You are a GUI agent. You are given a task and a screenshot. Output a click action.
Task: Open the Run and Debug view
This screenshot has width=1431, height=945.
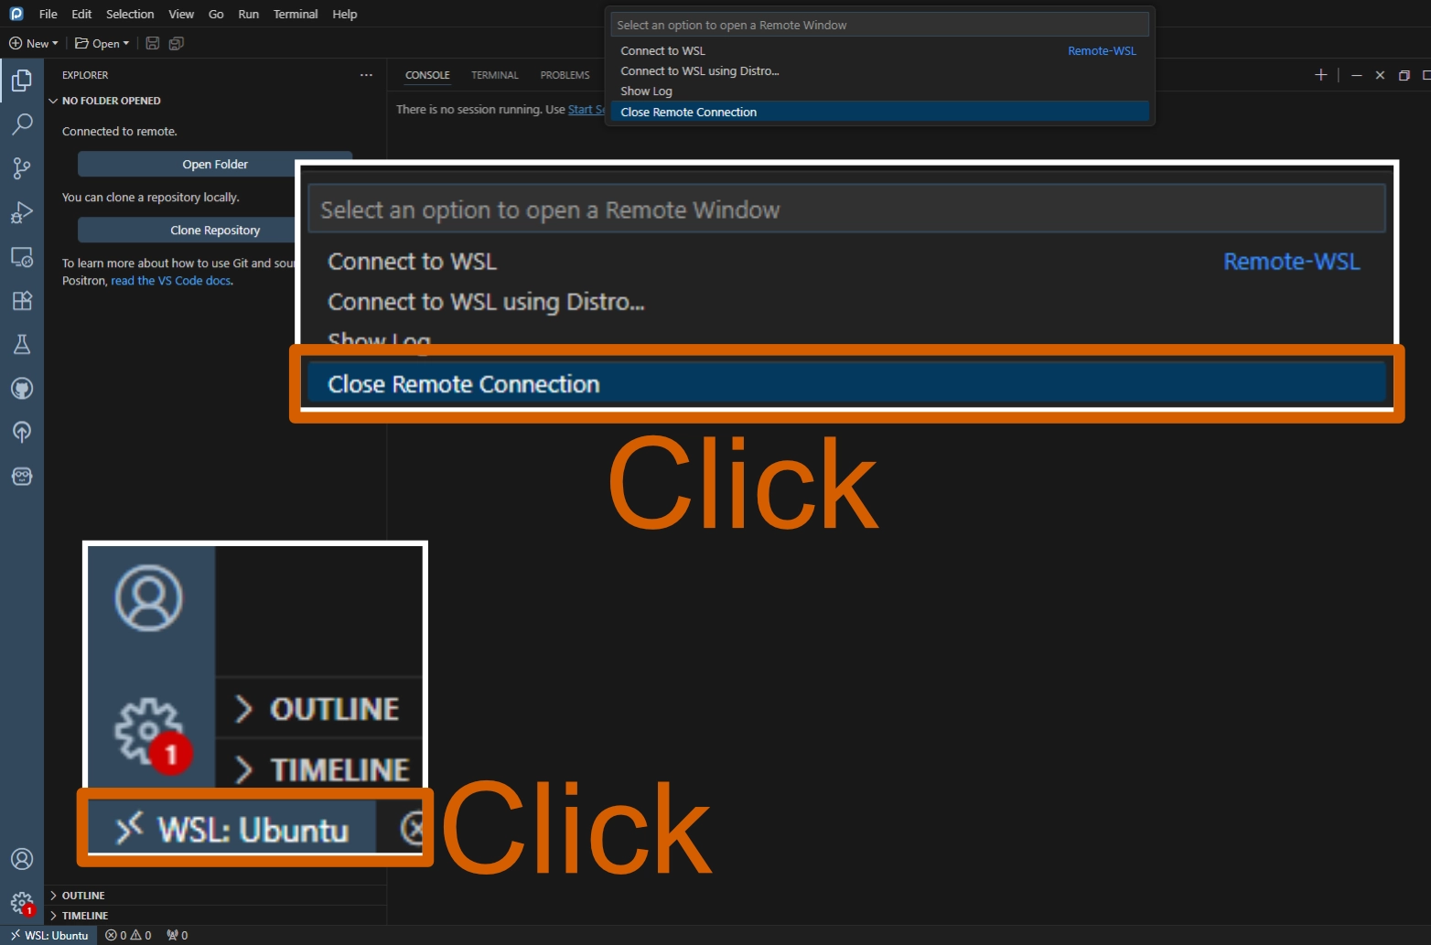[x=22, y=212]
